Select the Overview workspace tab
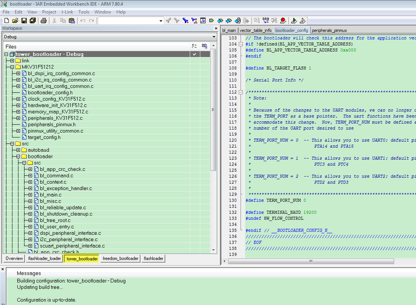Image resolution: width=416 pixels, height=305 pixels. pos(14,258)
